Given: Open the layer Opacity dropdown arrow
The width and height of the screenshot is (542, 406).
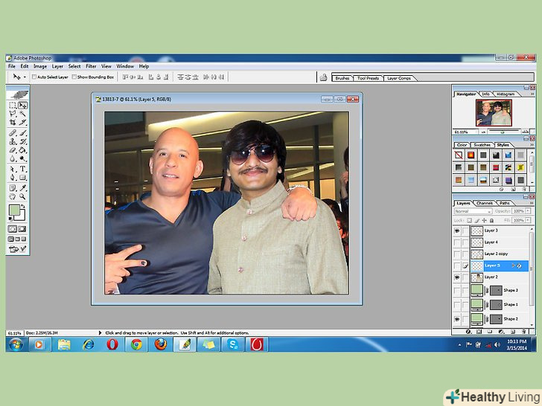Looking at the screenshot, I should click(x=529, y=211).
